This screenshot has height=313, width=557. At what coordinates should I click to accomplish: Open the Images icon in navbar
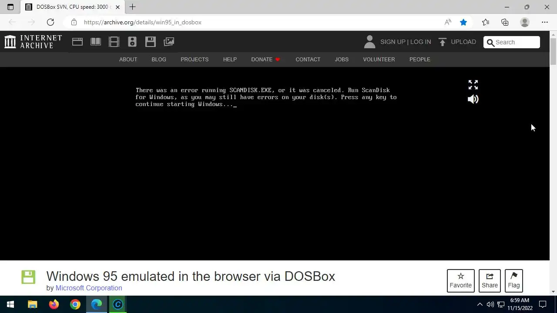pyautogui.click(x=169, y=42)
